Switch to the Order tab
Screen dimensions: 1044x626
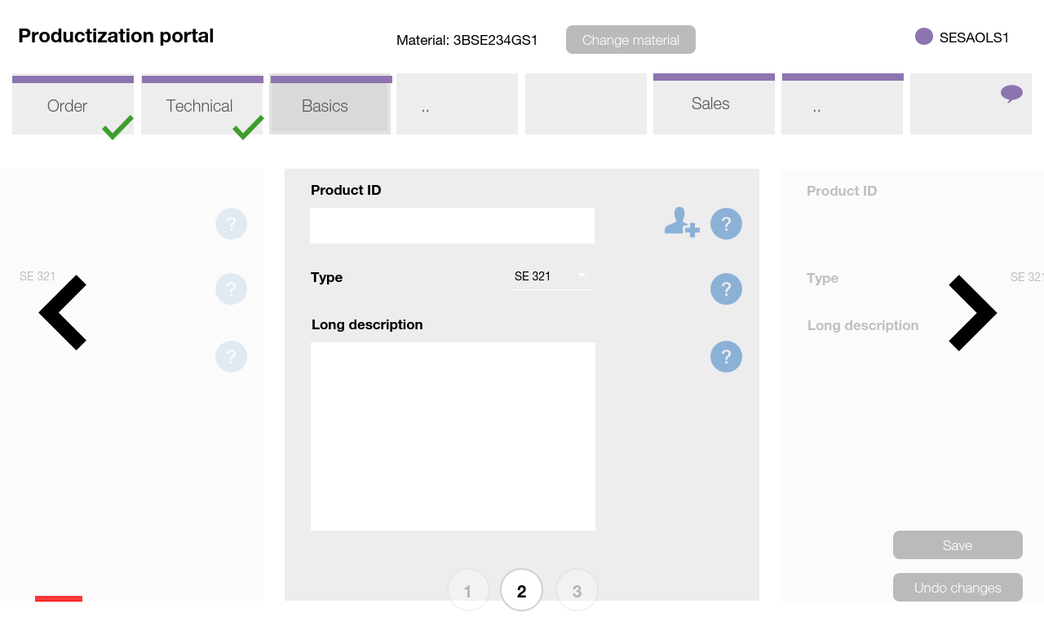pos(68,106)
